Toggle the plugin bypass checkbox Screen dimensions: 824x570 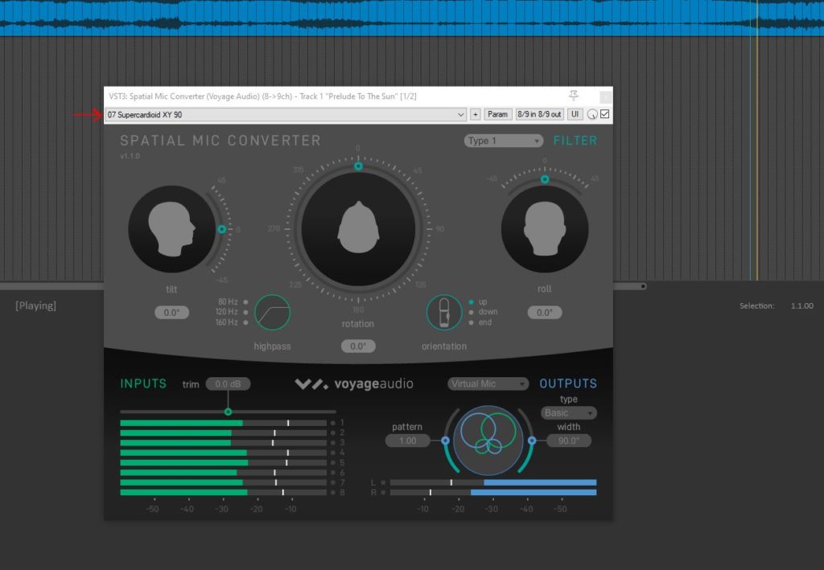[605, 114]
